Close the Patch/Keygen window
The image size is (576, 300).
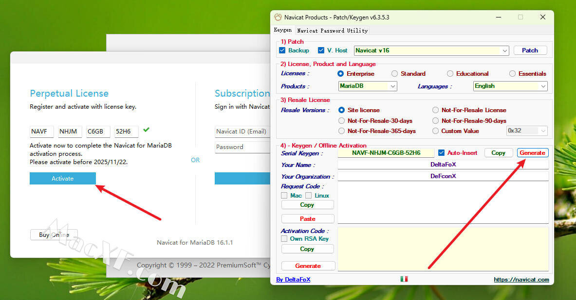click(x=542, y=17)
